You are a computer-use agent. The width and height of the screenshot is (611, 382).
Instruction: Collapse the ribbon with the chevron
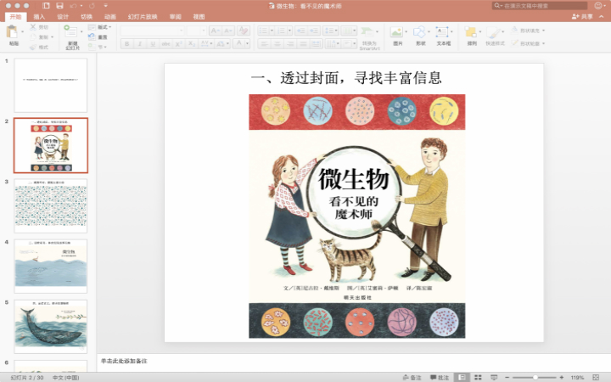(x=602, y=16)
